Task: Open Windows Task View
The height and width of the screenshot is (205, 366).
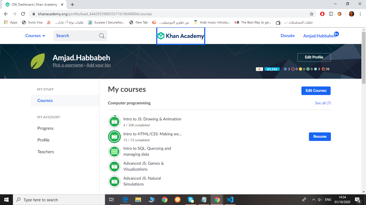Action: point(112,200)
